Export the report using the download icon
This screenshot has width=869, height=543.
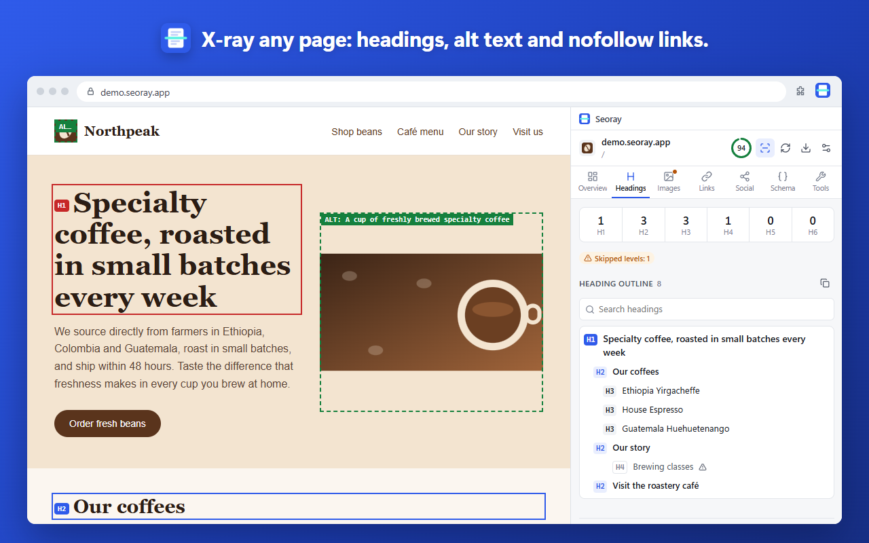[x=806, y=148]
